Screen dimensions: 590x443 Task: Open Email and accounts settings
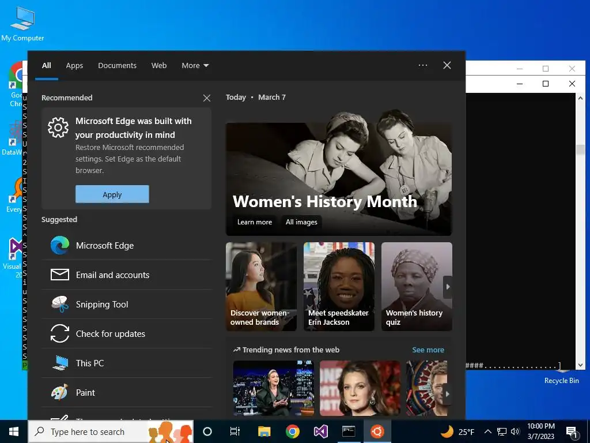pyautogui.click(x=126, y=275)
